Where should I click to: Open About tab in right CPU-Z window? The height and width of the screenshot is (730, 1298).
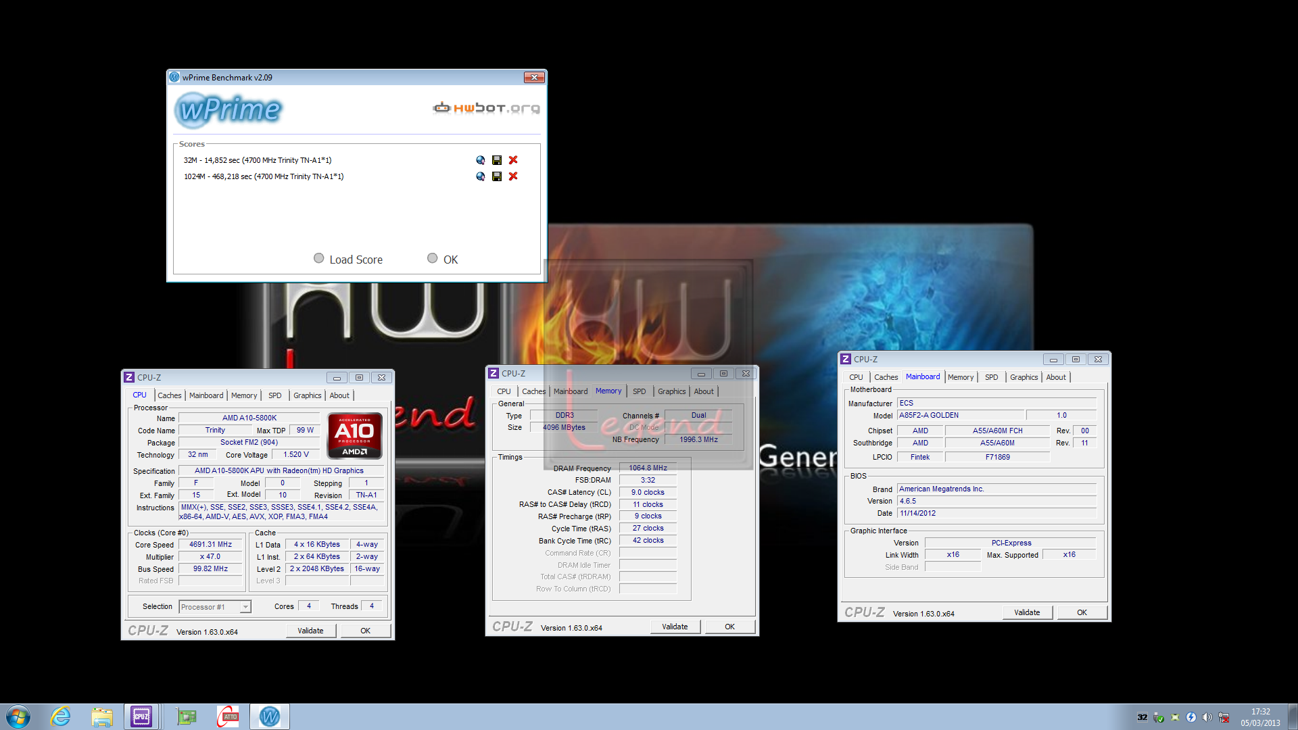pyautogui.click(x=1056, y=377)
